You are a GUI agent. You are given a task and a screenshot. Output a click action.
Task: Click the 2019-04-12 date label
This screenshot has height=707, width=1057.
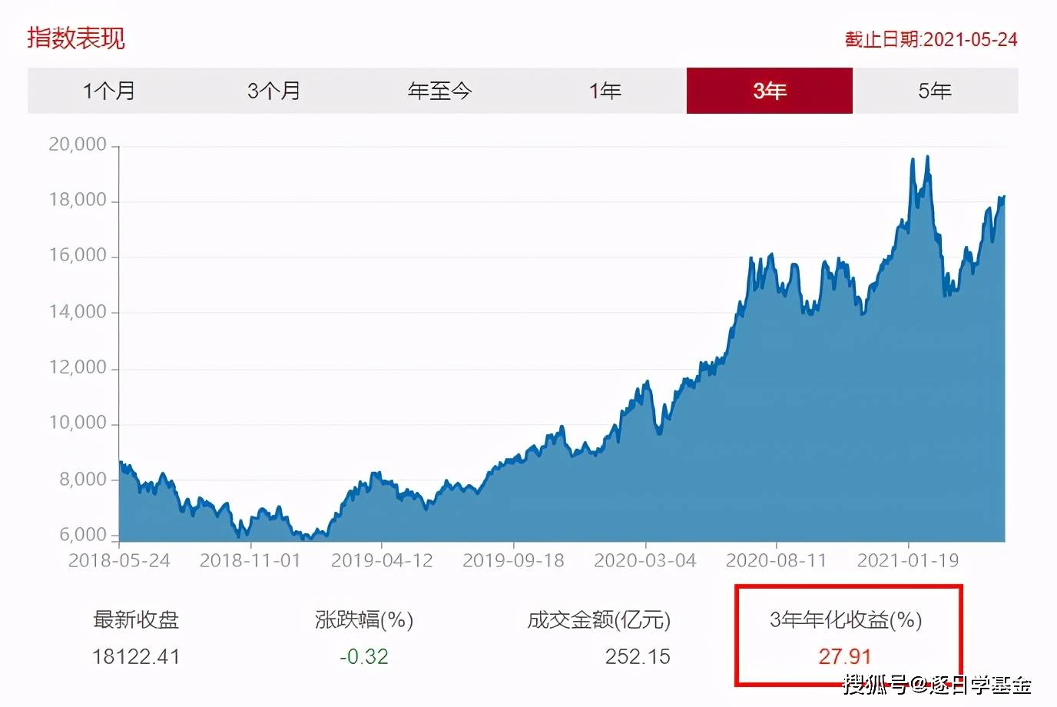pyautogui.click(x=382, y=561)
